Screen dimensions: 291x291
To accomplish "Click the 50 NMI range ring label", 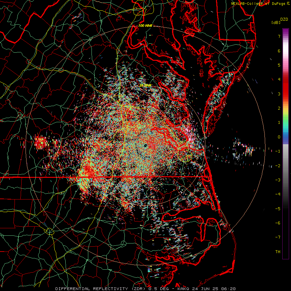I will [x=145, y=86].
